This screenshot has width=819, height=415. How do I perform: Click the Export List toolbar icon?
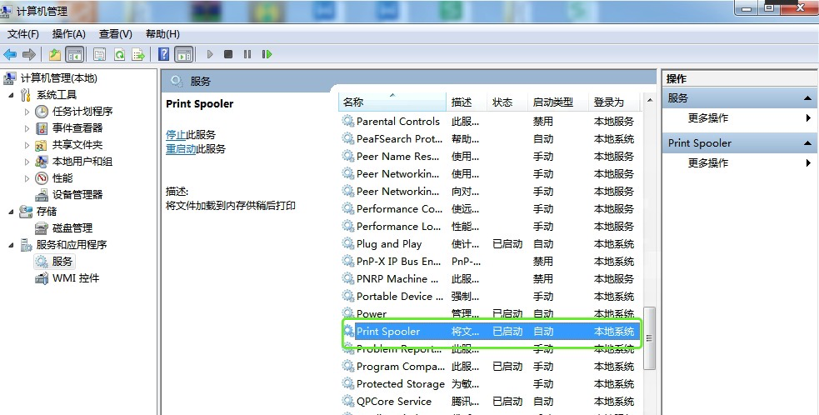coord(138,54)
